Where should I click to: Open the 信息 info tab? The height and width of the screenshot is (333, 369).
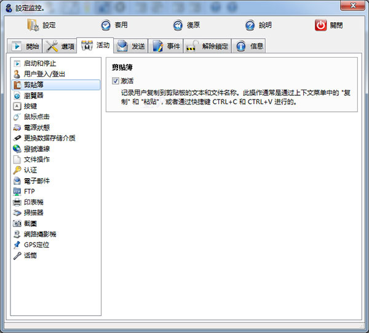coord(248,46)
